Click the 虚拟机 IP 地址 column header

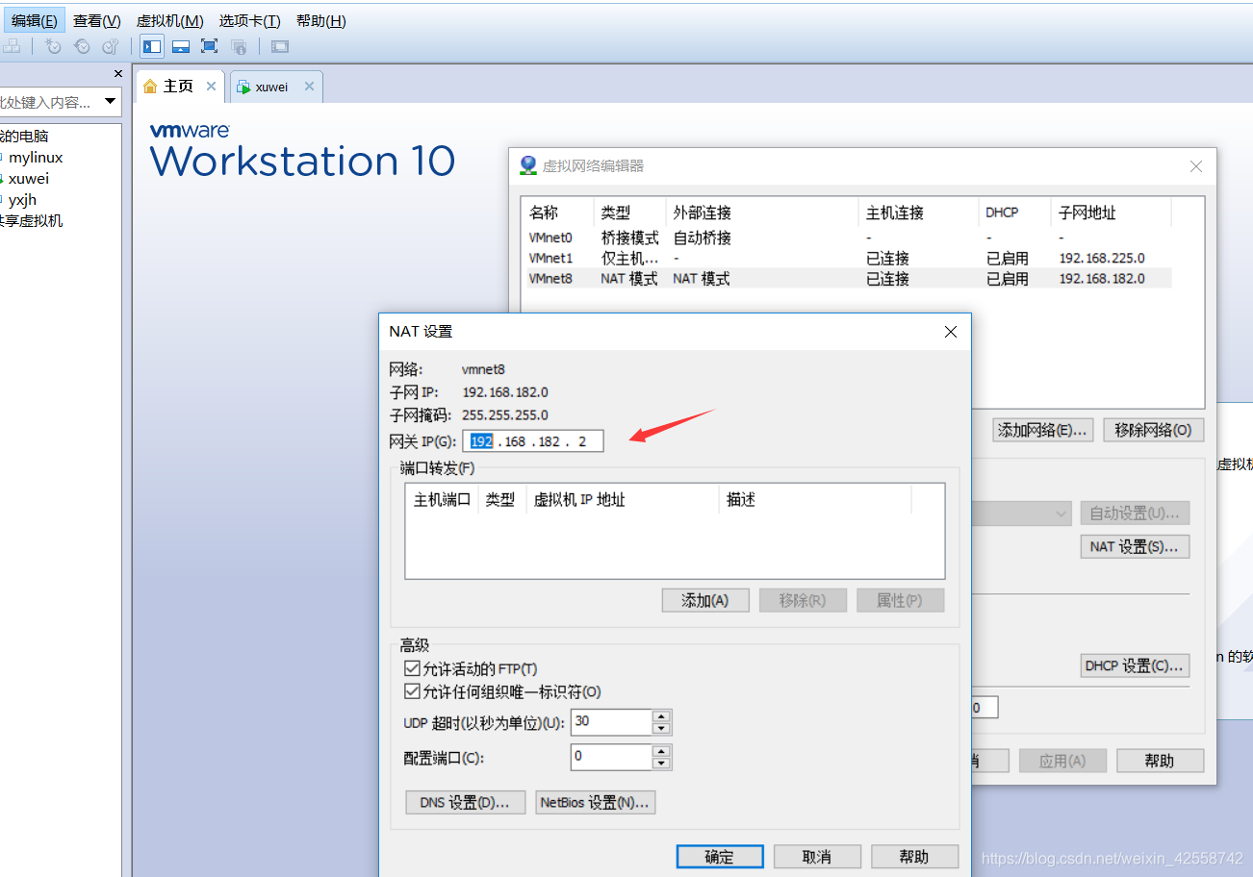coord(623,500)
